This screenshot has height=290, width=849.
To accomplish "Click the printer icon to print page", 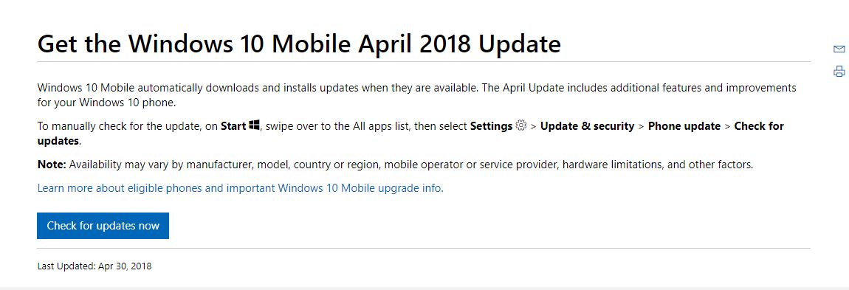I will click(x=839, y=71).
